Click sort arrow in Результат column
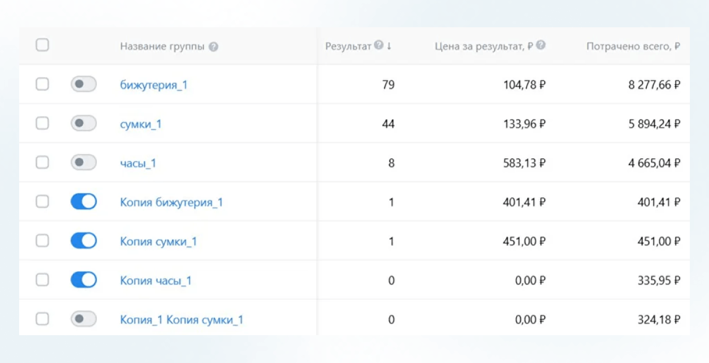This screenshot has height=363, width=709. 389,46
